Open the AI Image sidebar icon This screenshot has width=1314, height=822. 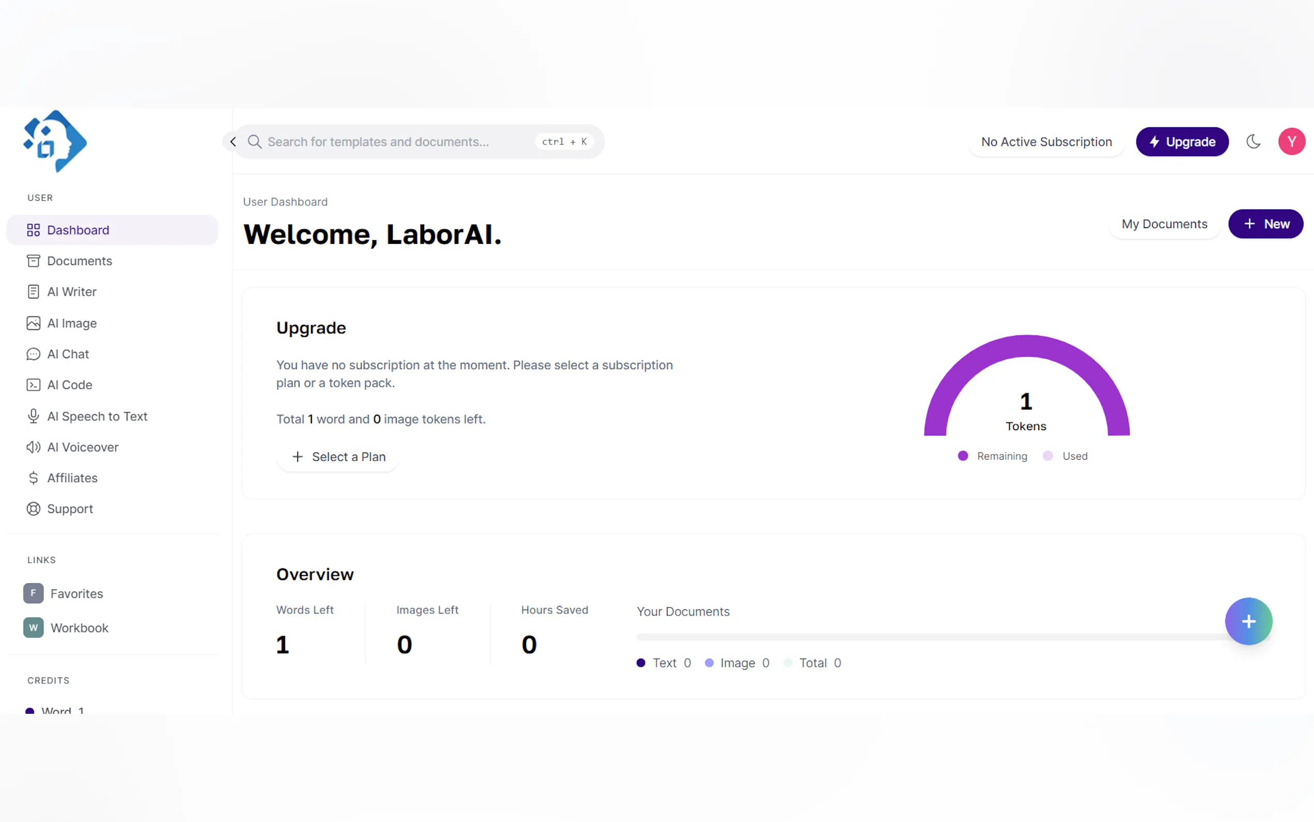pyautogui.click(x=33, y=323)
